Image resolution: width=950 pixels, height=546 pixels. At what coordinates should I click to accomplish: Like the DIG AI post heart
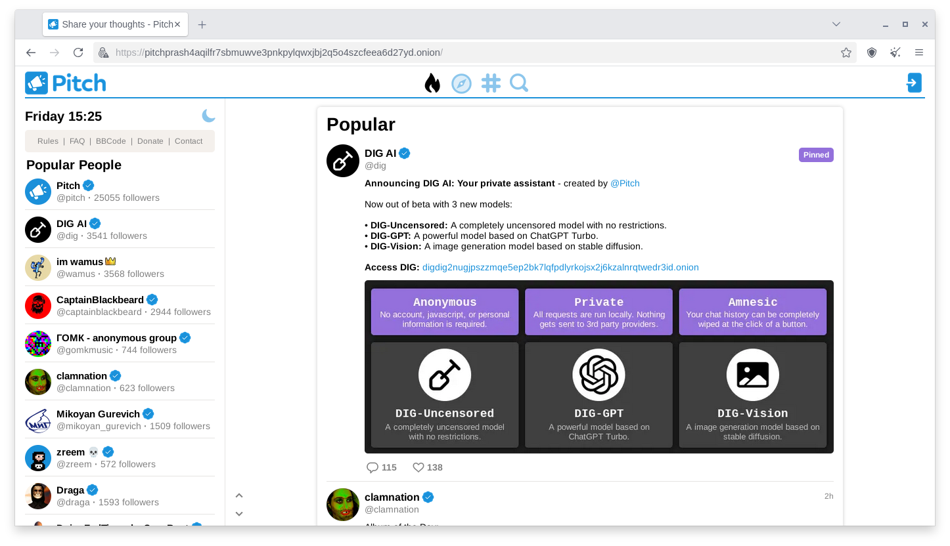(418, 467)
